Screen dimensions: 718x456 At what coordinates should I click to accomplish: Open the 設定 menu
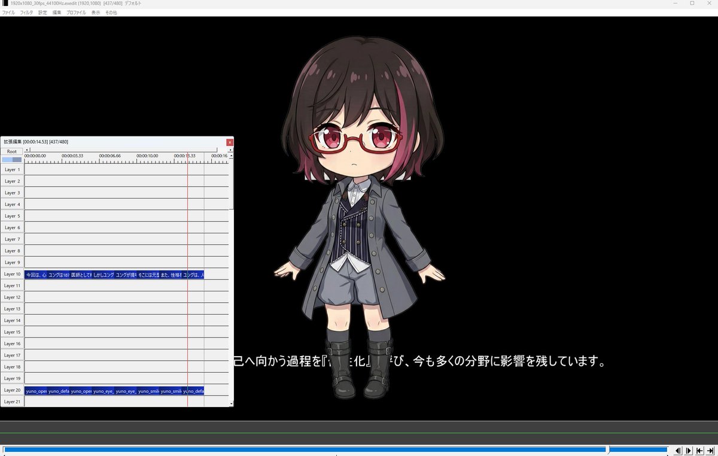pyautogui.click(x=42, y=13)
